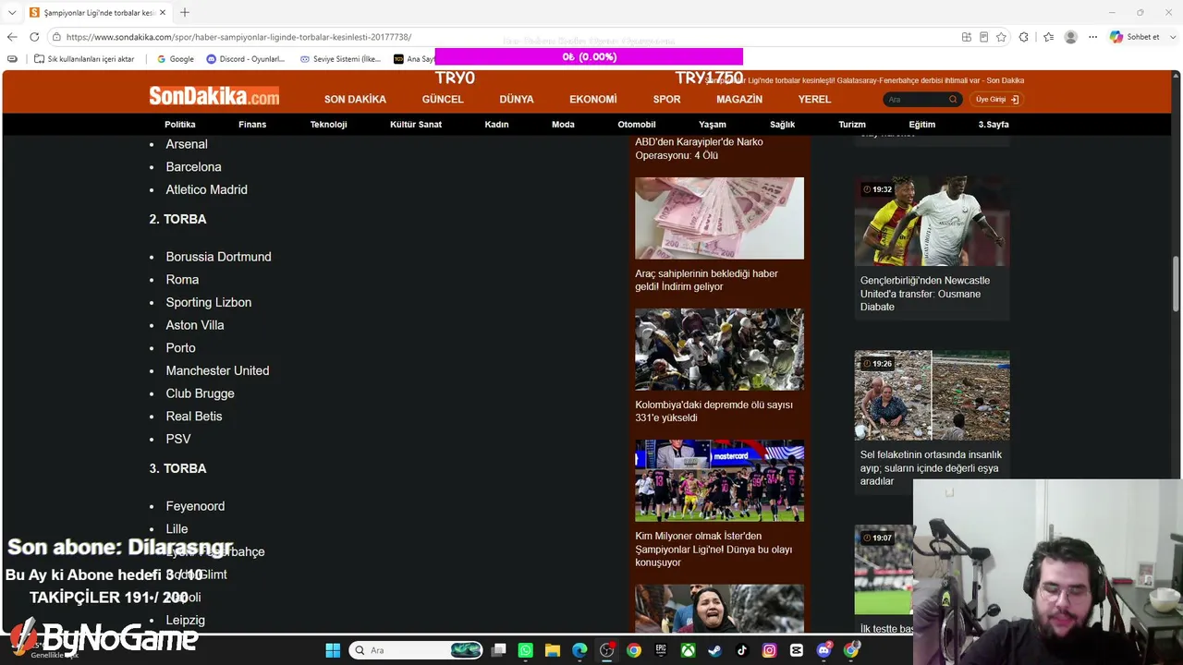Open a new browser tab
Image resolution: width=1183 pixels, height=665 pixels.
185,12
